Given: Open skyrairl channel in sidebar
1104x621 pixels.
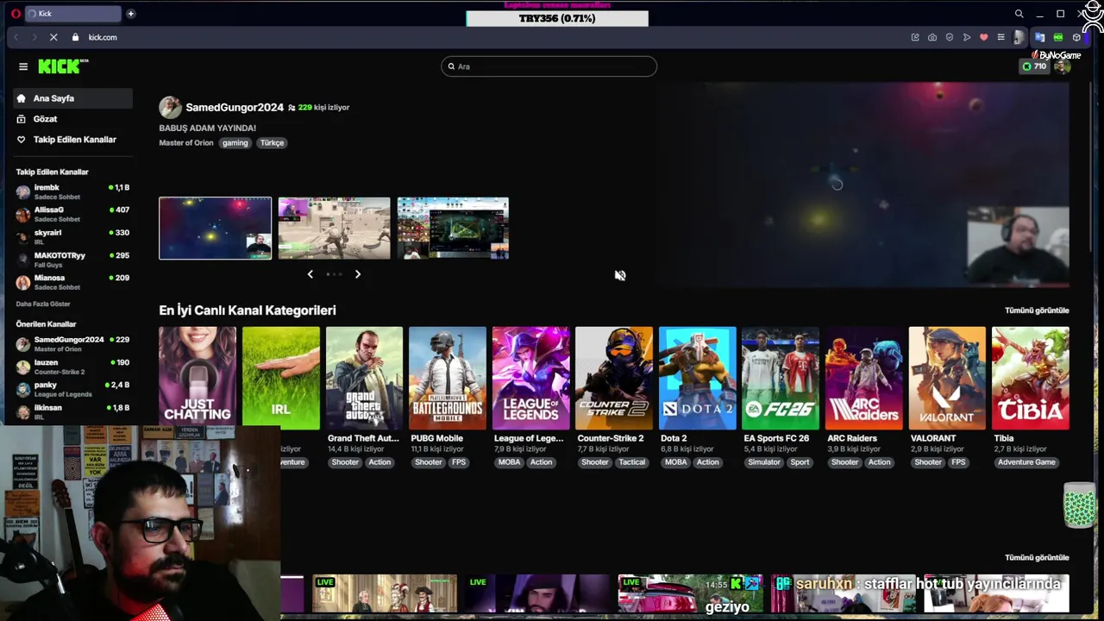Looking at the screenshot, I should (72, 236).
